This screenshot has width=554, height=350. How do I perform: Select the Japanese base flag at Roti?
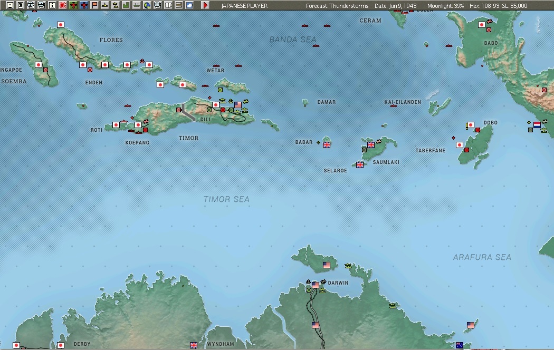[x=116, y=125]
